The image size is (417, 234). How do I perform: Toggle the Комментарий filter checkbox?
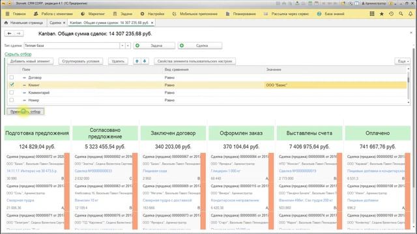pos(12,92)
